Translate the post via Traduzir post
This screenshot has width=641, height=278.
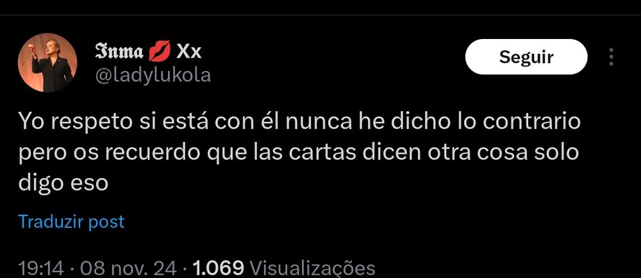point(71,222)
